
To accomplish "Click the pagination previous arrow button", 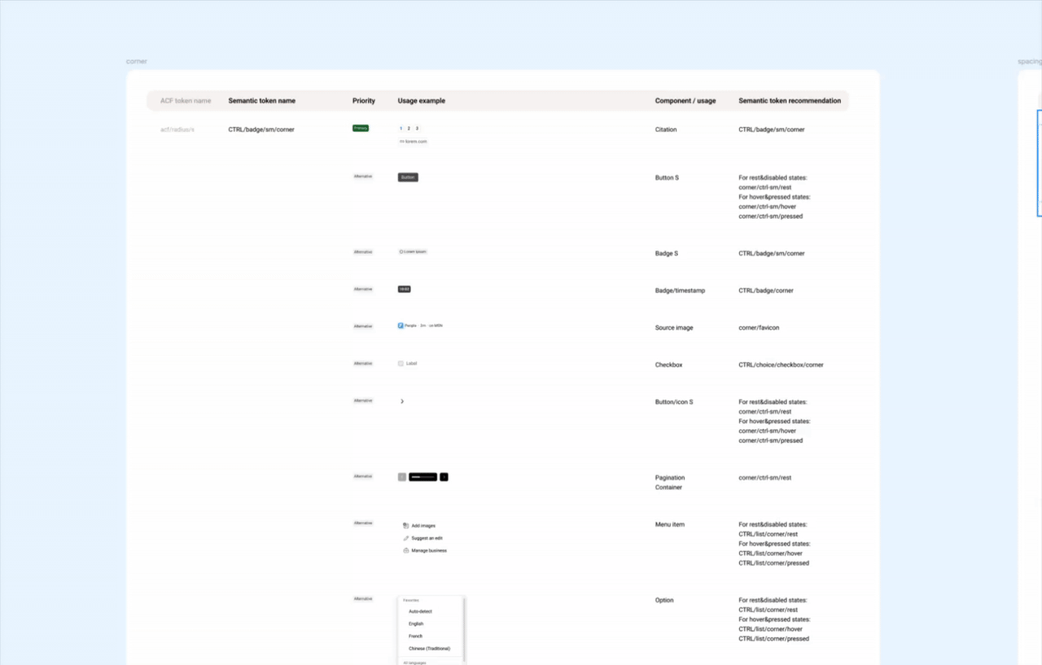I will pyautogui.click(x=401, y=477).
